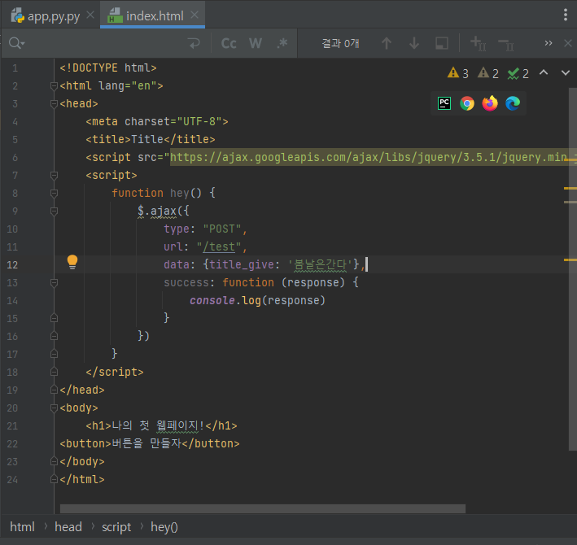Jump to previous highlighted error

coord(544,72)
